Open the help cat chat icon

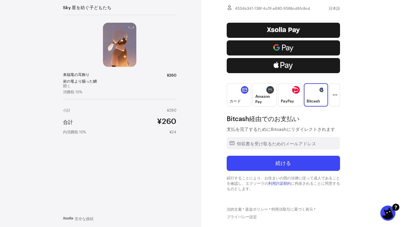(x=388, y=213)
